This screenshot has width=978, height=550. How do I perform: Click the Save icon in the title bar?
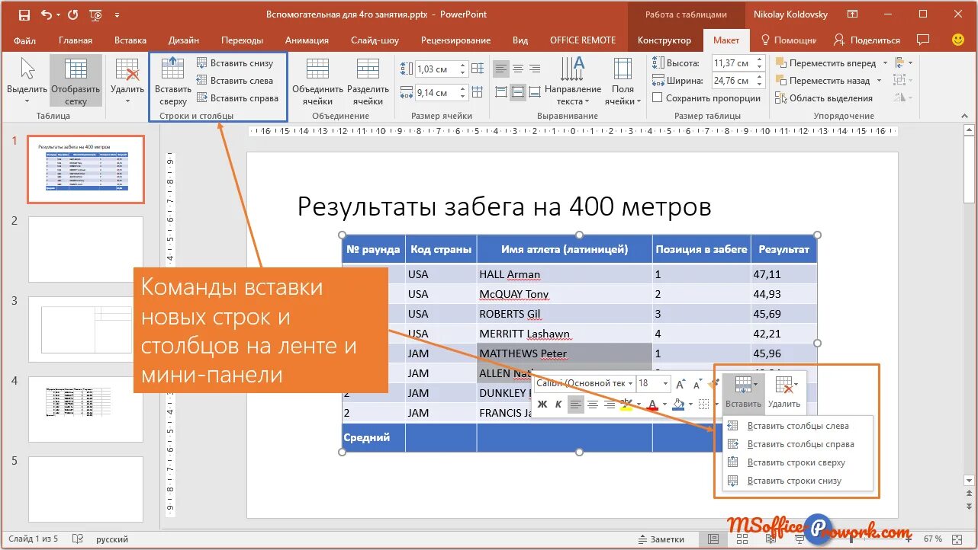click(x=24, y=14)
